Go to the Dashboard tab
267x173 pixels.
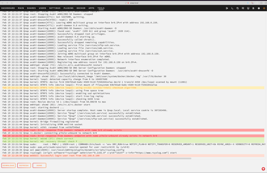pos(8,8)
